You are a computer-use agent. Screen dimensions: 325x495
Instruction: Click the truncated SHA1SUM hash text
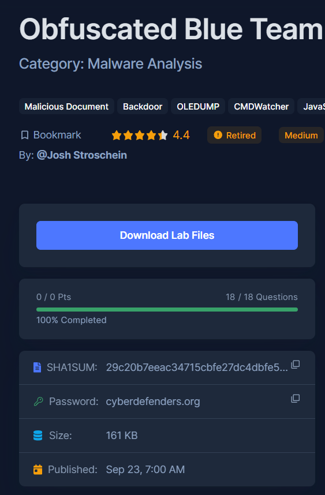coord(197,367)
